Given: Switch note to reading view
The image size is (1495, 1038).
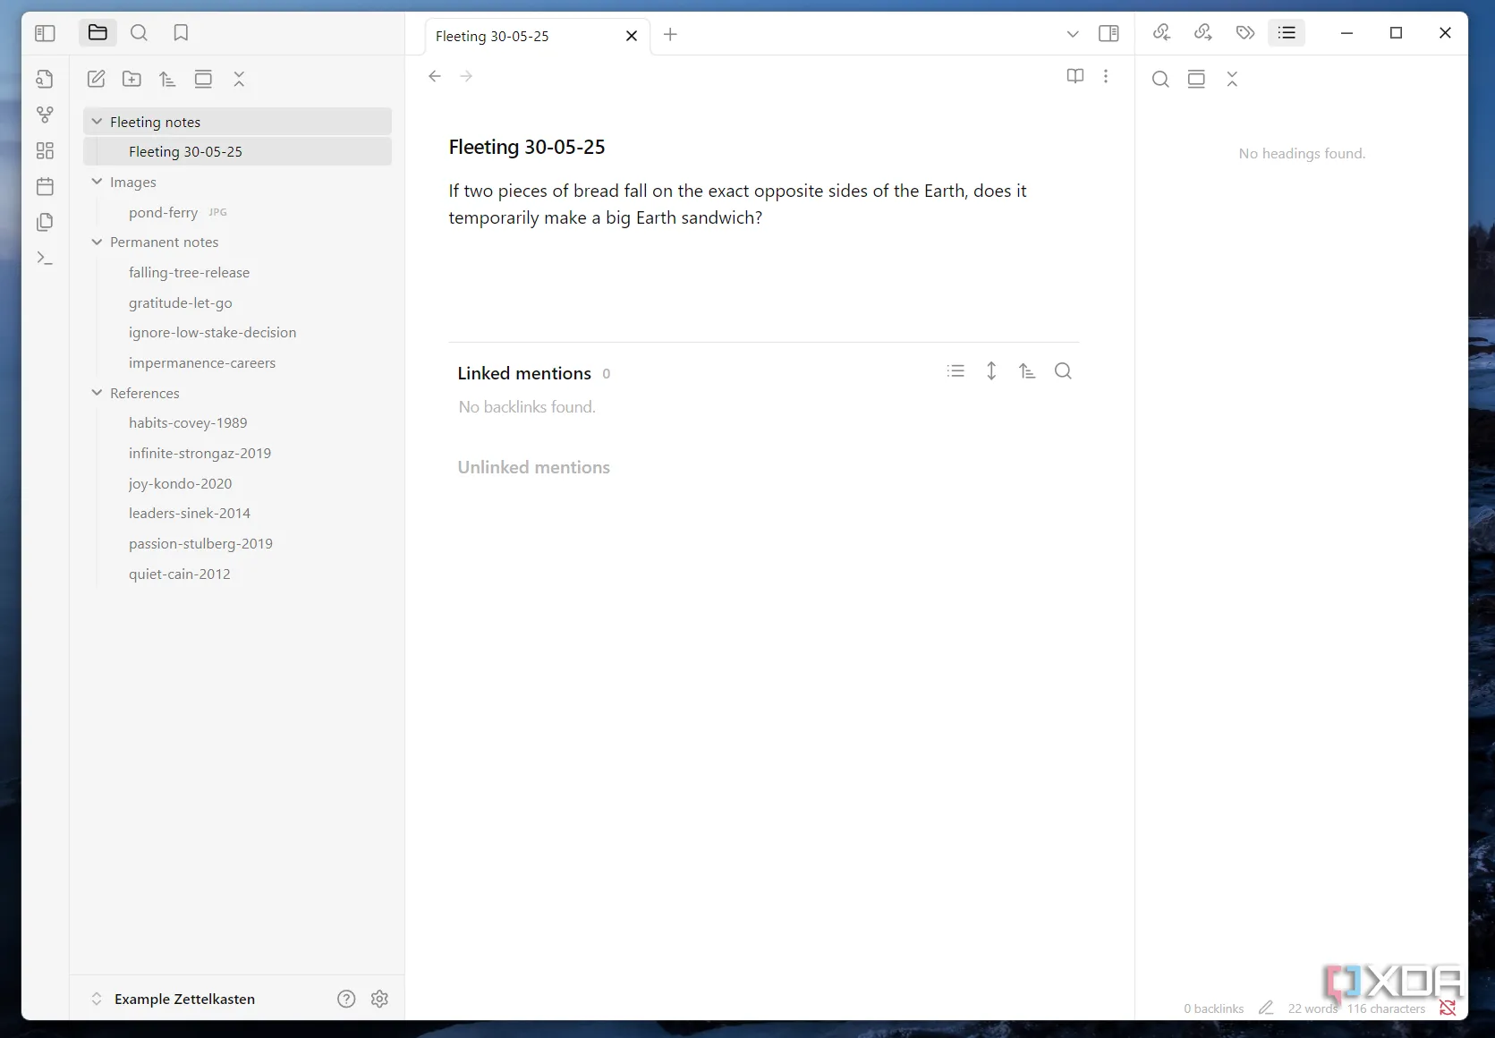Looking at the screenshot, I should (x=1075, y=76).
